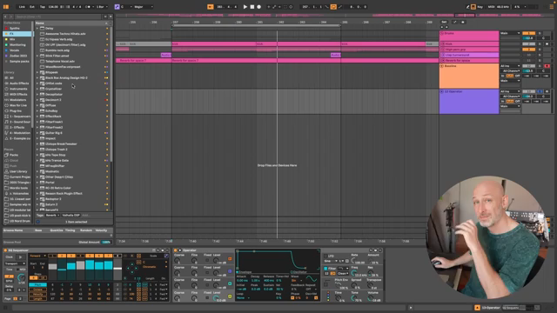Toggle the Drums track activator button
The height and width of the screenshot is (313, 557).
tap(528, 33)
